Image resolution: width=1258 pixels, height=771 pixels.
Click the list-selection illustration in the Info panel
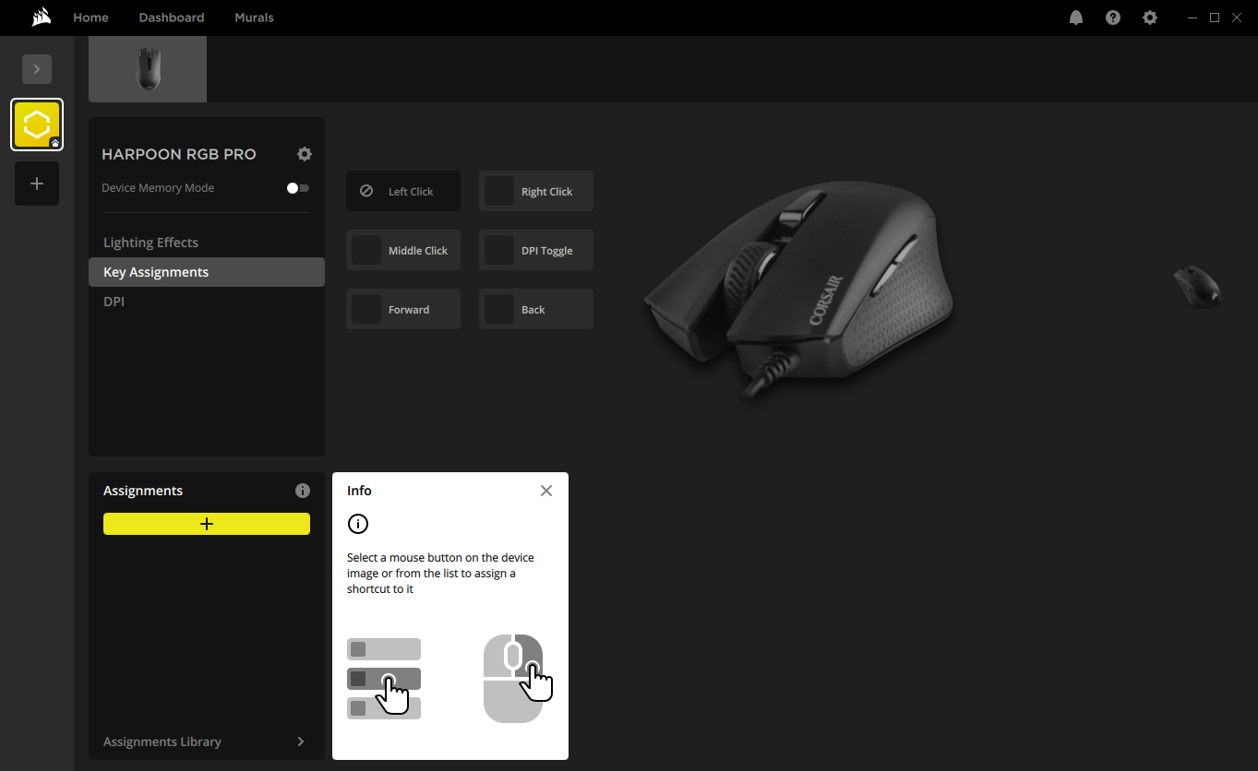(x=384, y=679)
